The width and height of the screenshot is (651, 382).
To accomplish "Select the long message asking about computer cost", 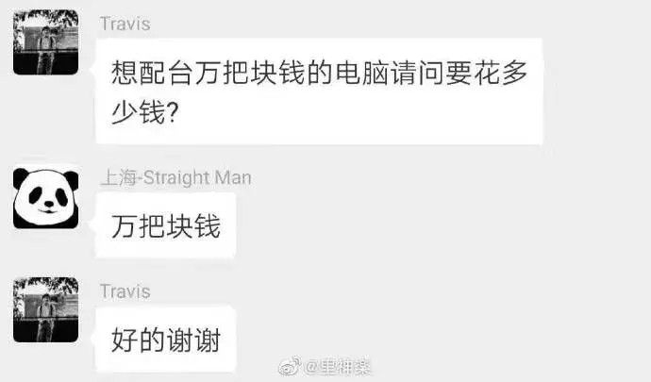I will (x=319, y=91).
